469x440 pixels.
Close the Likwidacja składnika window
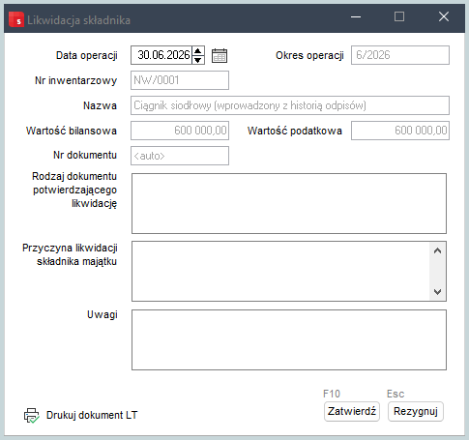click(x=444, y=16)
